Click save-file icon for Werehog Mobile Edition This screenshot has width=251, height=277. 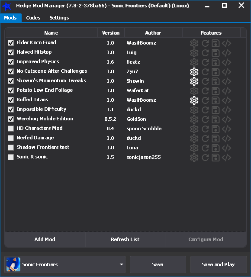[x=216, y=119]
